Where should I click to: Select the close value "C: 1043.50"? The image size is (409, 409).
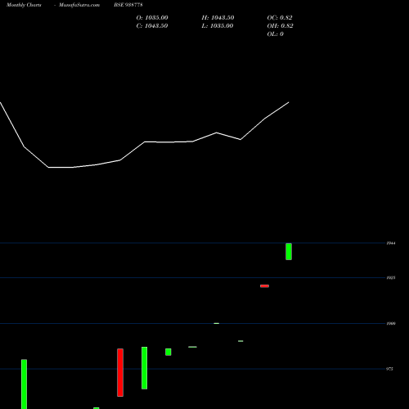(x=152, y=26)
